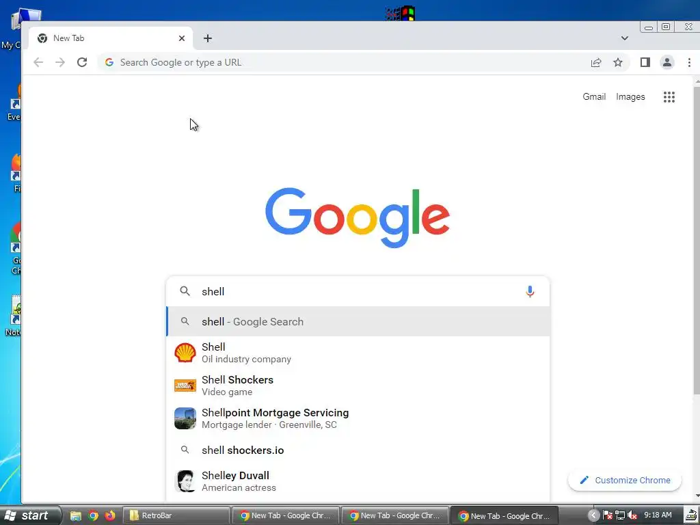Click the Google logo

coord(357,217)
